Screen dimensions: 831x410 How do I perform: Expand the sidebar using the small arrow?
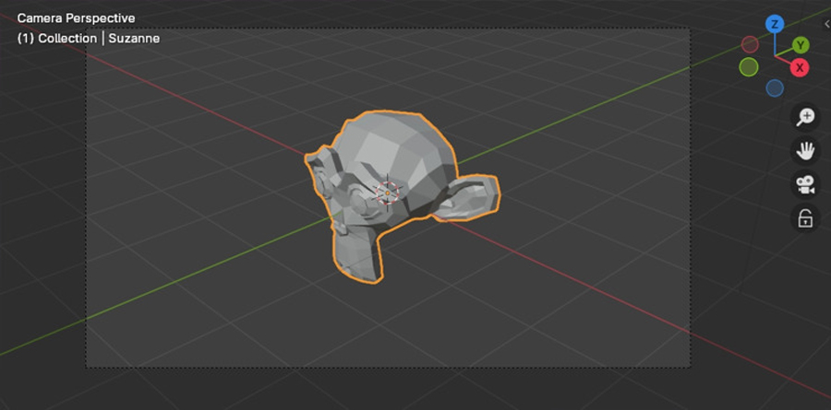(825, 24)
